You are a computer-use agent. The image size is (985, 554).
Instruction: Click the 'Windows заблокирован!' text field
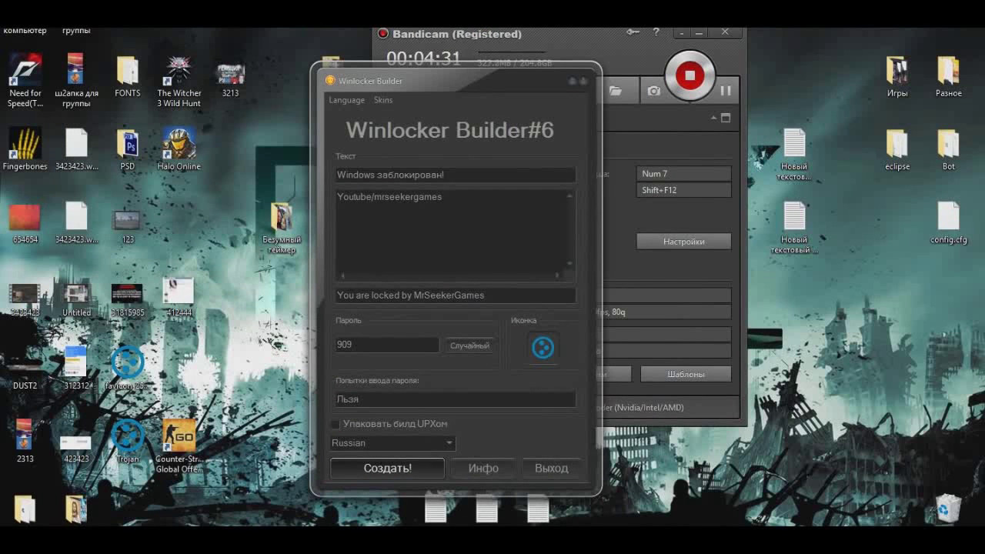(456, 175)
